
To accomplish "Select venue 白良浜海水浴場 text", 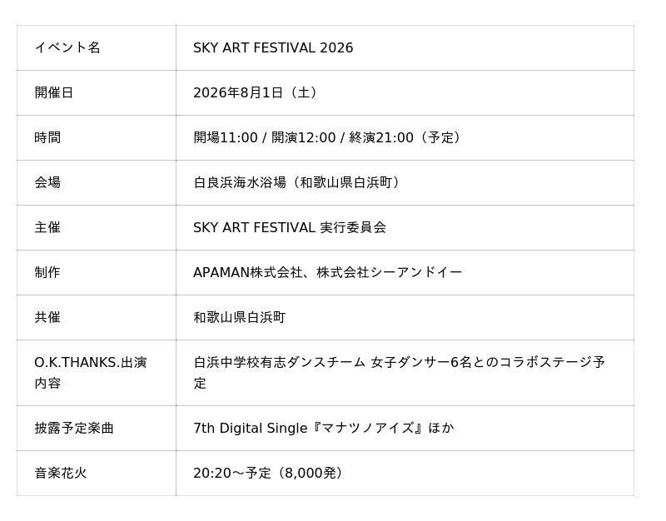I will 240,182.
